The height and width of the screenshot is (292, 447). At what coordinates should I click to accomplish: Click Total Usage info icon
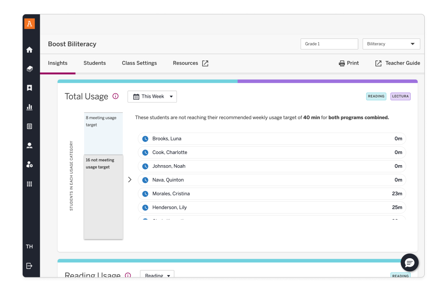[115, 96]
